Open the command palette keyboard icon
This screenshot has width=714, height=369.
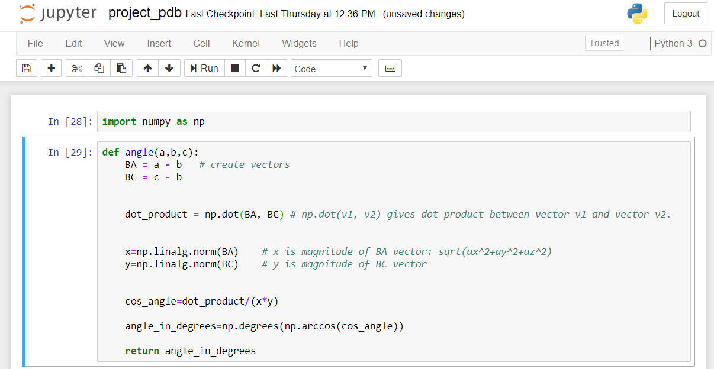coord(390,68)
